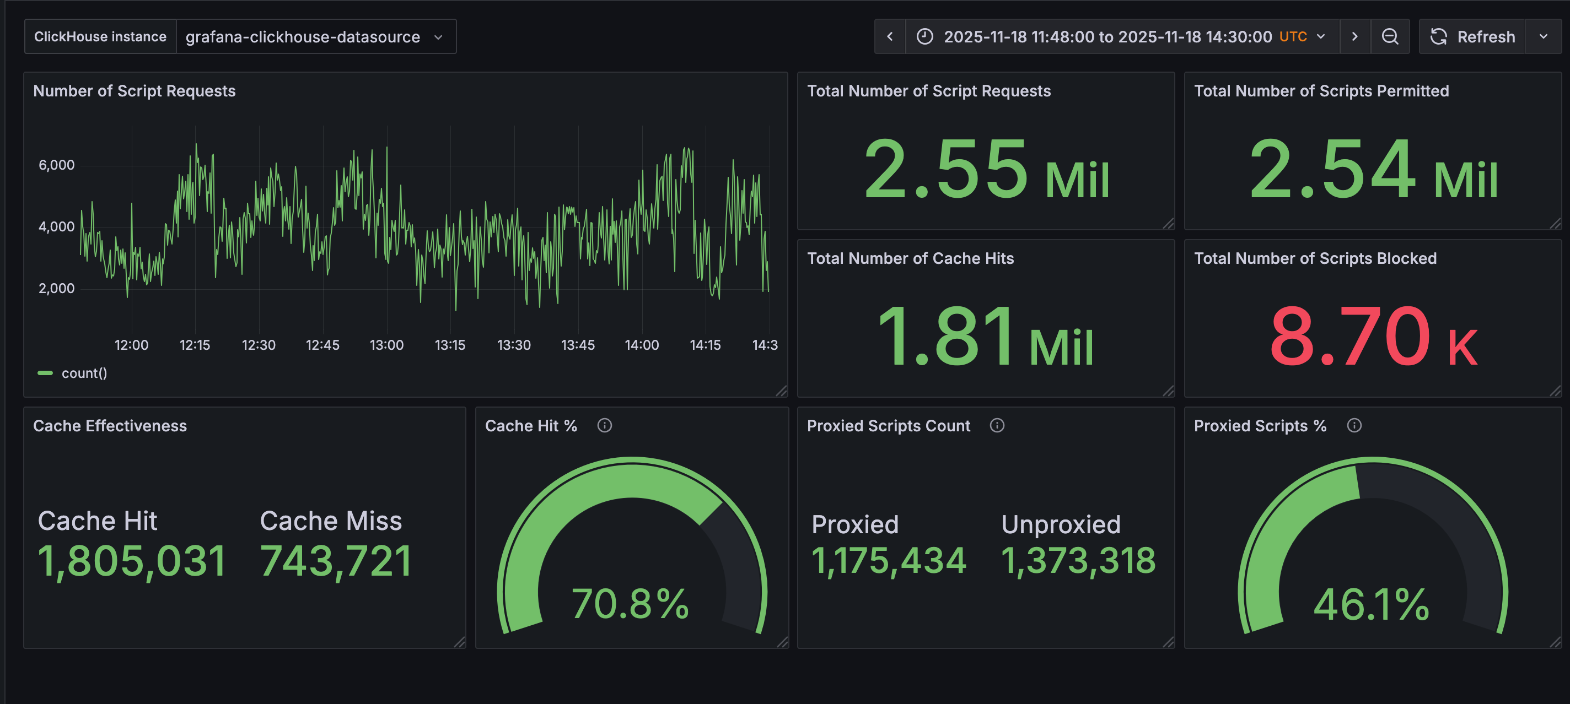Click Cache Effectiveness panel title
This screenshot has height=704, width=1570.
[x=110, y=426]
